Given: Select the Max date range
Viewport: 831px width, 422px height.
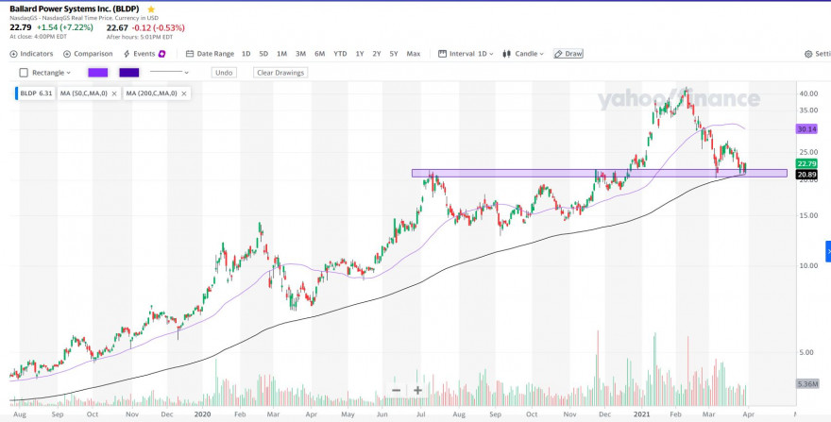Looking at the screenshot, I should point(414,54).
